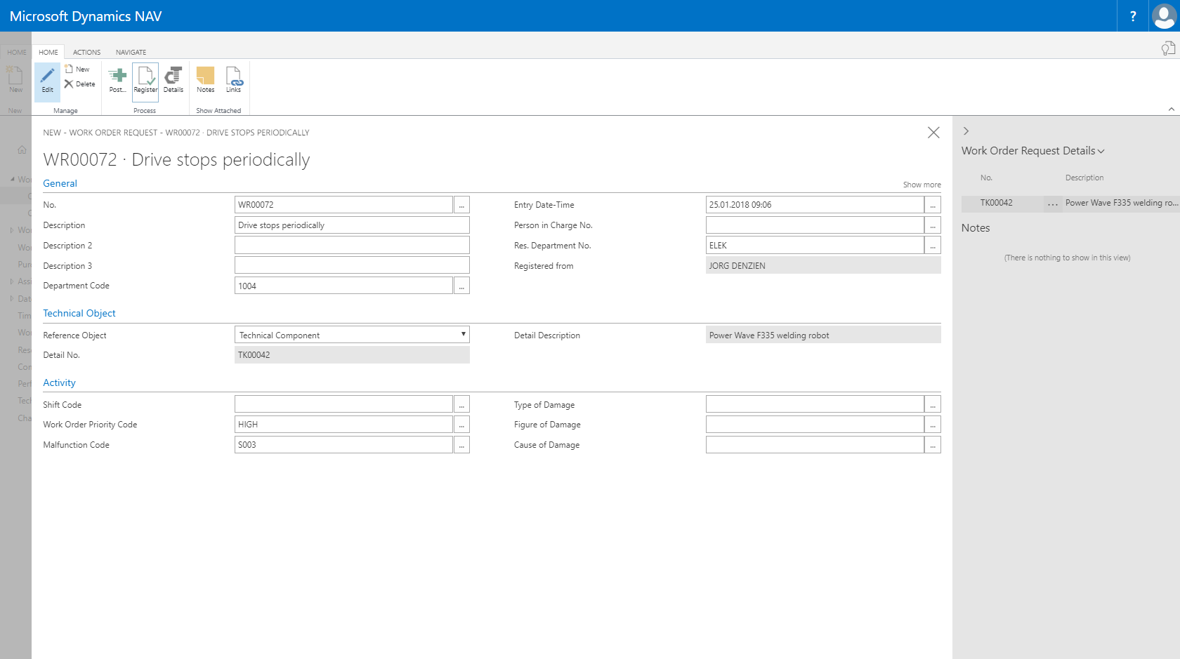Click in the Description 2 input field
Viewport: 1180px width, 659px height.
point(351,244)
